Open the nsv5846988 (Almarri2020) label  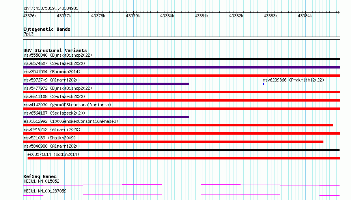pyautogui.click(x=52, y=146)
